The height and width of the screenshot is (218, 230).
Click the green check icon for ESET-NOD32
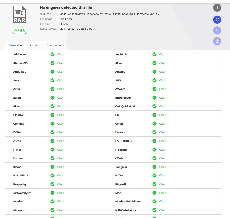154,141
